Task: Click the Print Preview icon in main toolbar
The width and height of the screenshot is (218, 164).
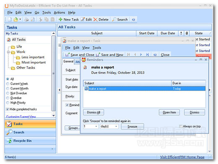Action: [x=33, y=19]
